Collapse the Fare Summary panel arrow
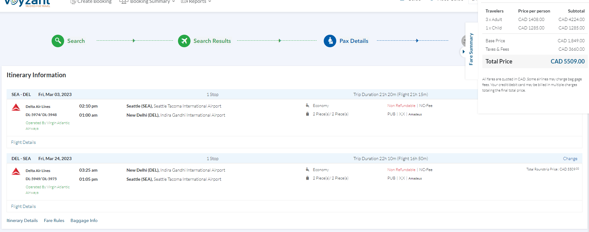589x232 pixels. tap(463, 52)
